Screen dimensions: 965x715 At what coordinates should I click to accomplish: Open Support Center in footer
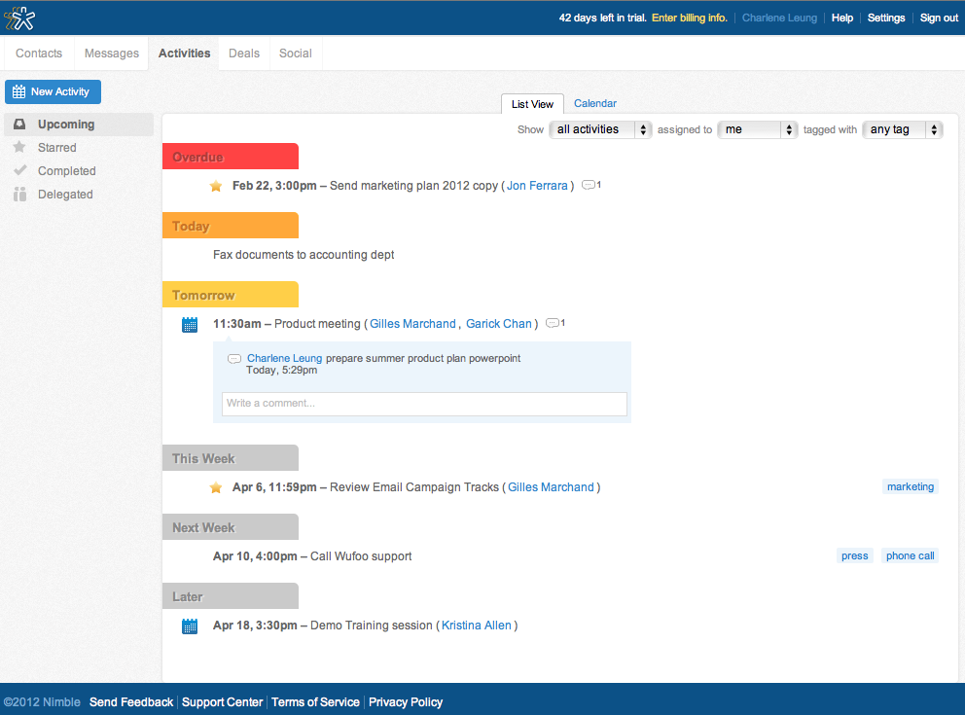pos(222,702)
